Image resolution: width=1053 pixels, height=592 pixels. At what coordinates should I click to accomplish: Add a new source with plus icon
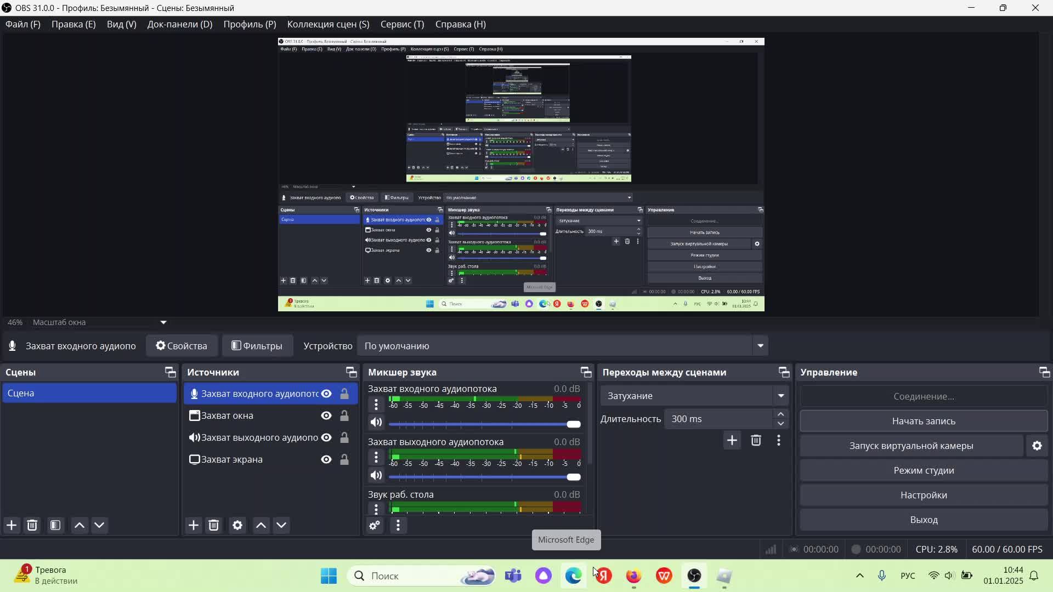tap(194, 525)
